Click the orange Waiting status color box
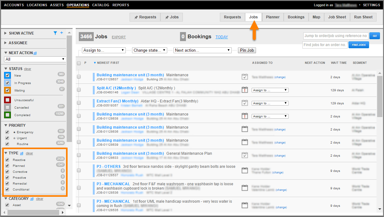This screenshot has width=384, height=217. click(x=7, y=90)
